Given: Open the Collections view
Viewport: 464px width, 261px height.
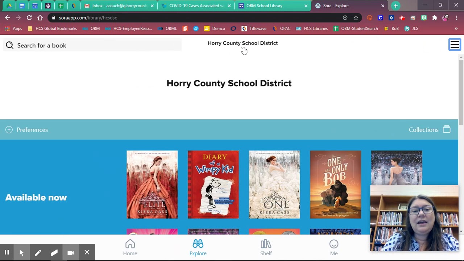Looking at the screenshot, I should pyautogui.click(x=430, y=130).
